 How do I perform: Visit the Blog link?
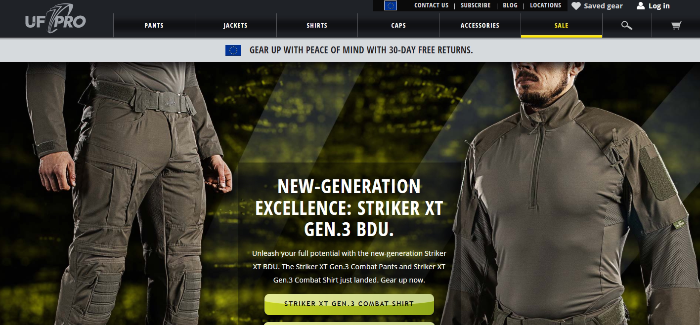pyautogui.click(x=510, y=5)
